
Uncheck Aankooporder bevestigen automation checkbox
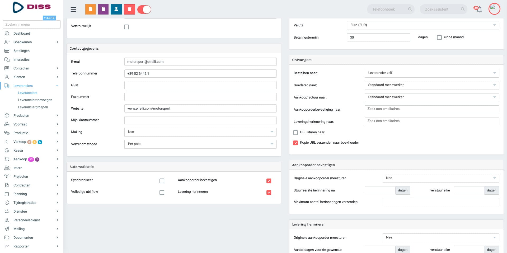coord(269,181)
